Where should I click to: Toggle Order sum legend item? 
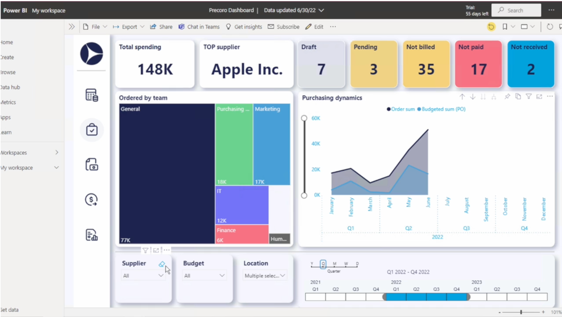tap(401, 109)
